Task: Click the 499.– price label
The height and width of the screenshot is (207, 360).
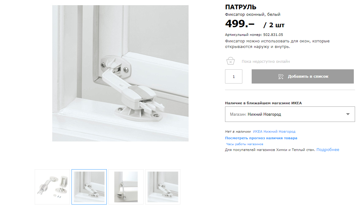Action: pyautogui.click(x=240, y=24)
